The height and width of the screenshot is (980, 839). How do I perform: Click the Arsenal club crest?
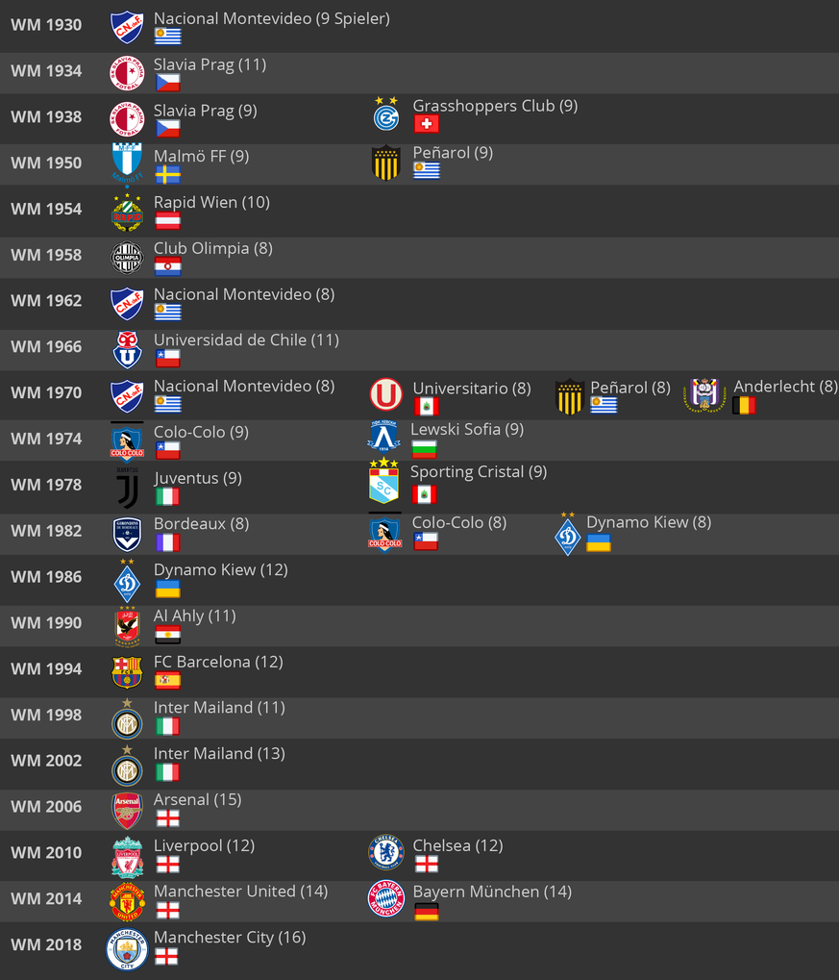tap(127, 811)
